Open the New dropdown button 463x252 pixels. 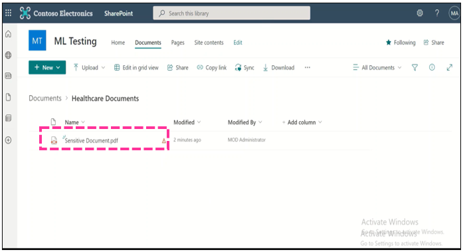click(47, 67)
